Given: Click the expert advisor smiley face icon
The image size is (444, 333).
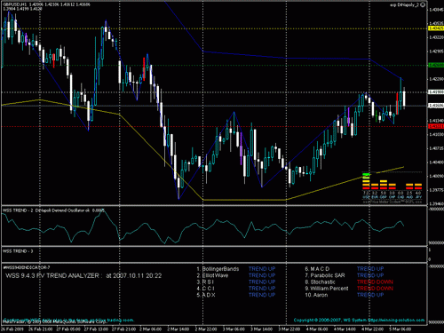Looking at the screenshot, I should click(x=423, y=4).
